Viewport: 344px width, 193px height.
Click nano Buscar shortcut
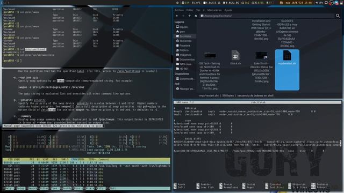pyautogui.click(x=226, y=184)
